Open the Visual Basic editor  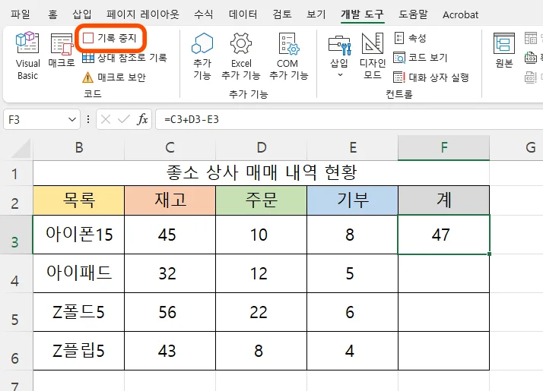coord(27,56)
